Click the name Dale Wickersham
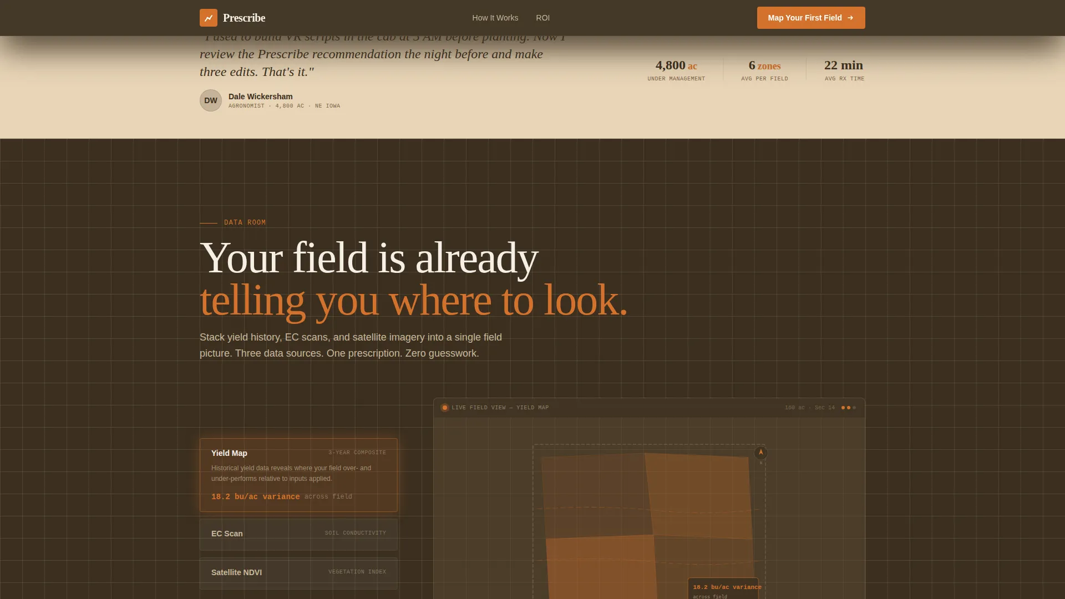 click(x=261, y=97)
